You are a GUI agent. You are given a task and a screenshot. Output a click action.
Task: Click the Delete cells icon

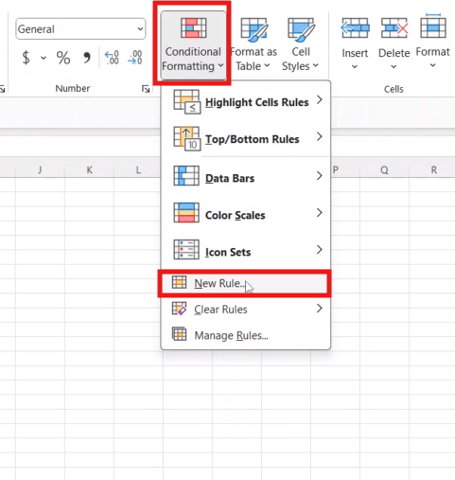394,28
